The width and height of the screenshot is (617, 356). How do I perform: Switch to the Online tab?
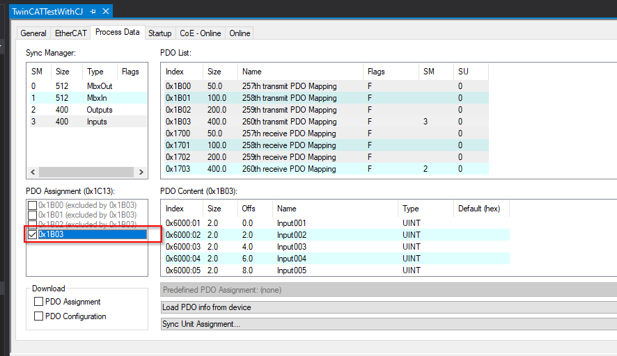coord(240,33)
